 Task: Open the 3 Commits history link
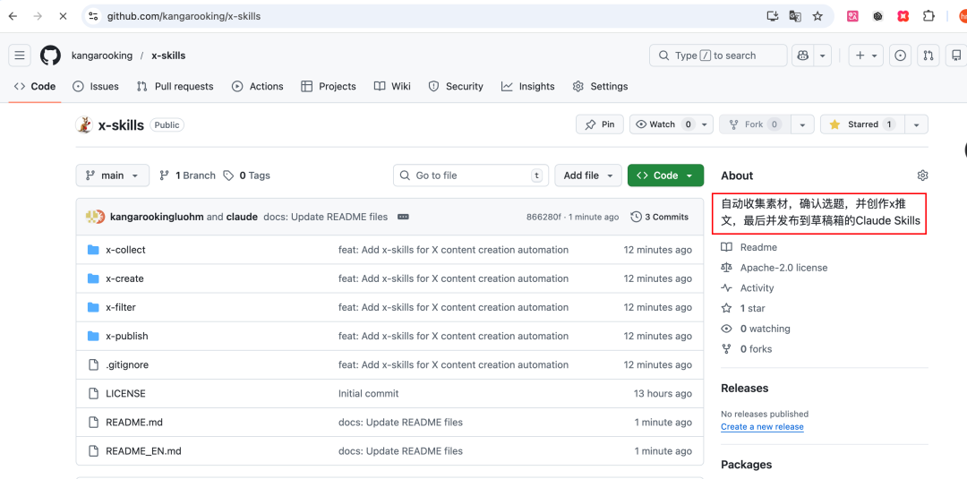click(x=660, y=217)
